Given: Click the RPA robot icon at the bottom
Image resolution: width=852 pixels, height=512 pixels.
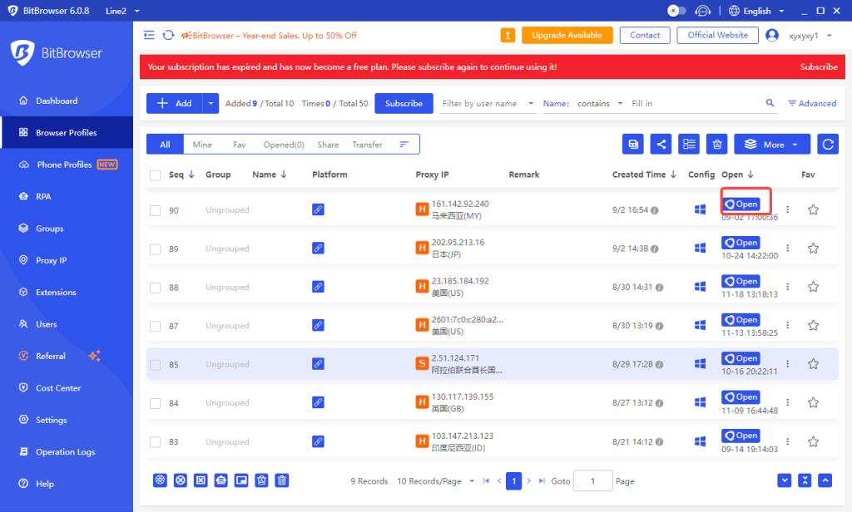Looking at the screenshot, I should click(220, 480).
